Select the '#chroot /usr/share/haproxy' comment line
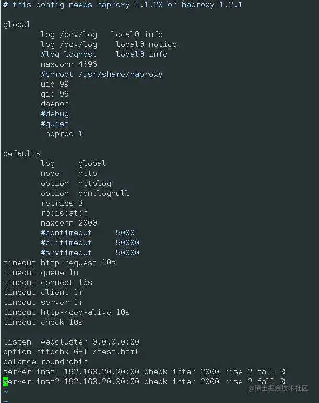Viewport: 319px width, 403px height. [x=101, y=74]
